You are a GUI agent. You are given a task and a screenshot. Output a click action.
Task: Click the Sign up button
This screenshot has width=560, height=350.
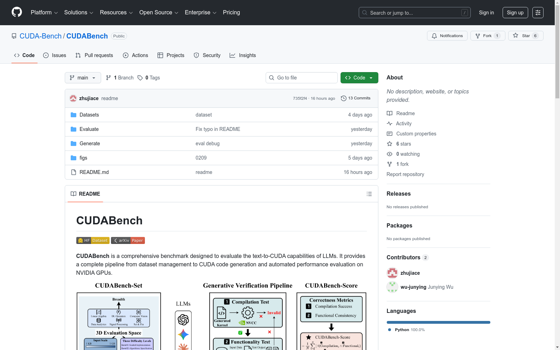coord(515,13)
